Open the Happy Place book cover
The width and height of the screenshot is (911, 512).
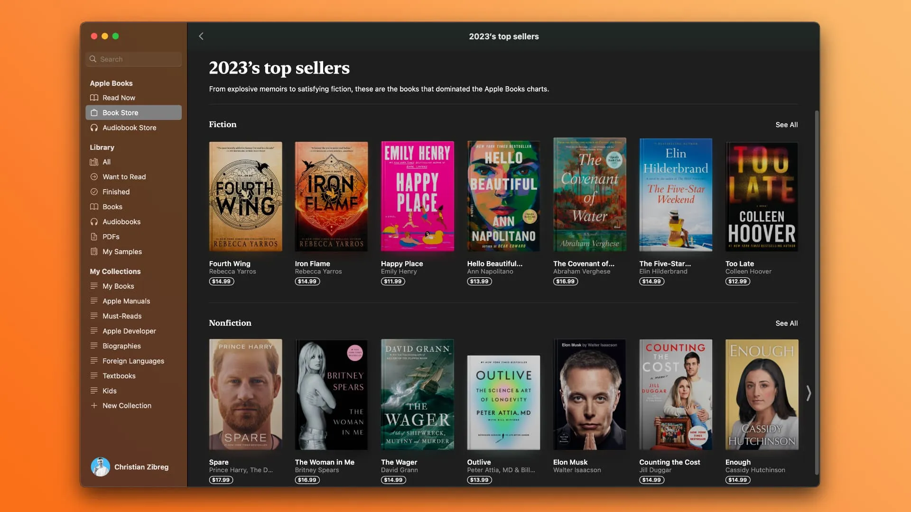tap(417, 197)
